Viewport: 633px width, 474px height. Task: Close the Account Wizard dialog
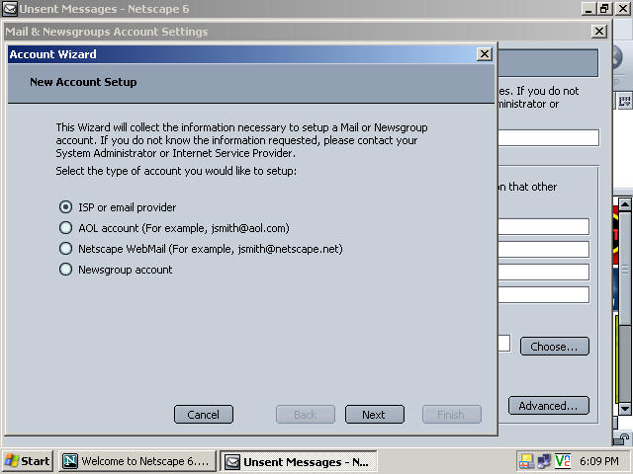point(484,54)
